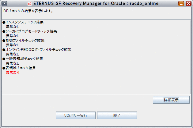Click the 終了 button
Screen dimensions: 193x128
(117, 115)
